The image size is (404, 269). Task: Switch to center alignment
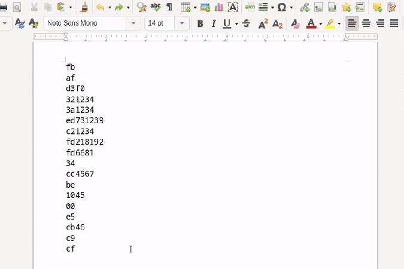tap(366, 24)
